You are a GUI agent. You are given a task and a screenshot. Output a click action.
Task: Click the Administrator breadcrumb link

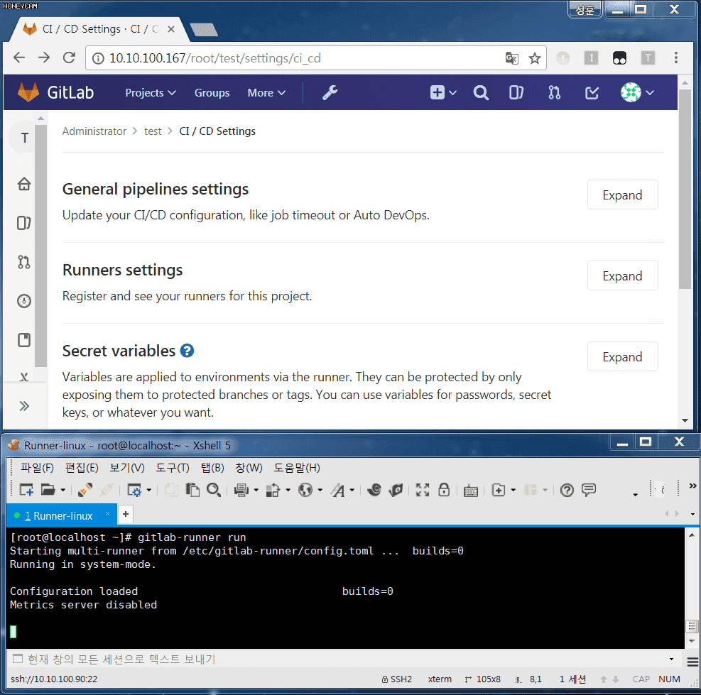[94, 131]
